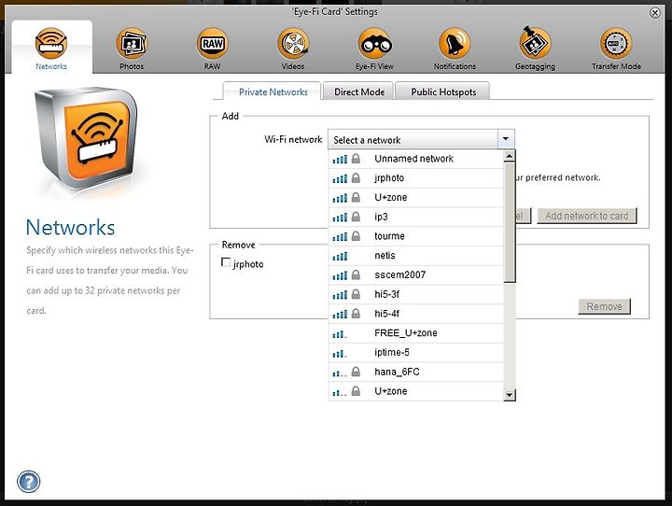The height and width of the screenshot is (506, 672).
Task: Click signal bars icon beside netis
Action: (340, 256)
